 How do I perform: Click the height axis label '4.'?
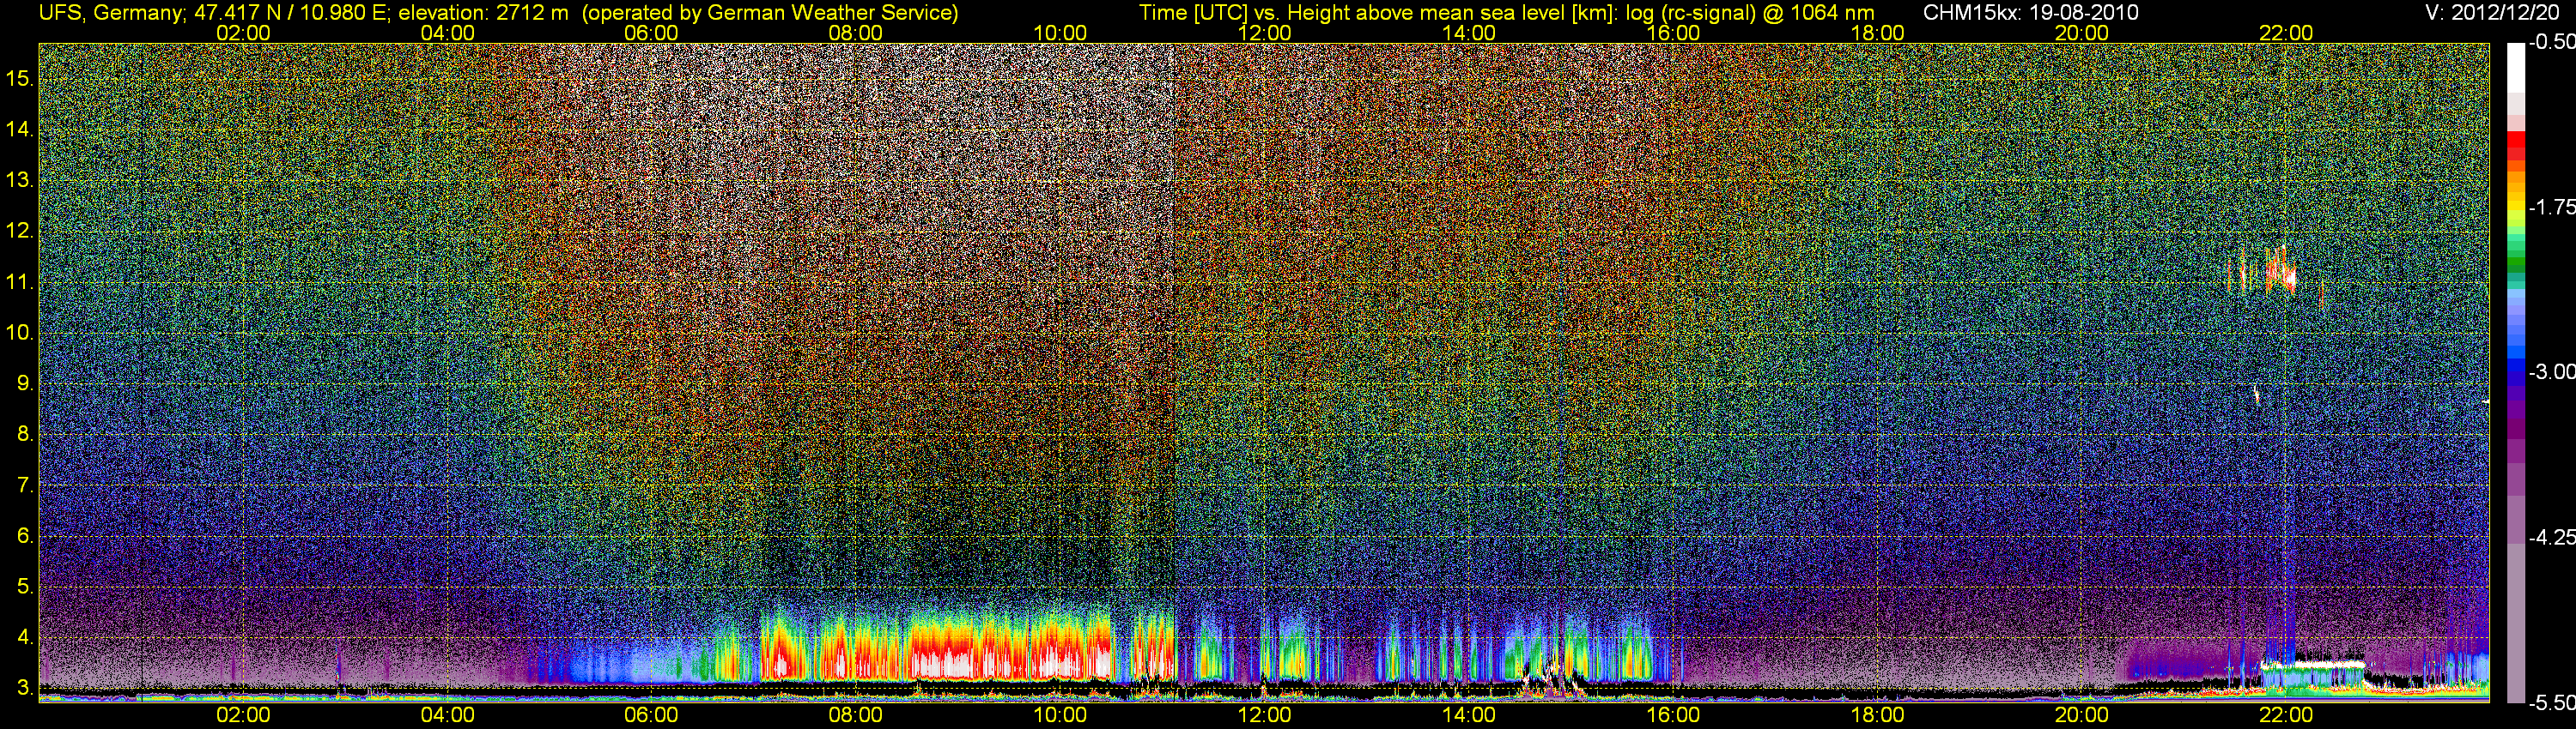click(25, 637)
